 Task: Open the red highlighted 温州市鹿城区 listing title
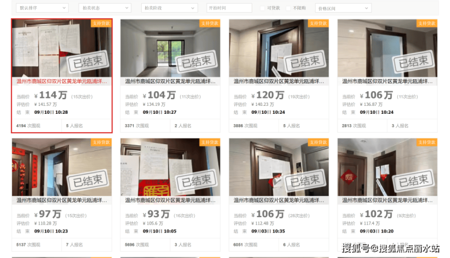61,82
